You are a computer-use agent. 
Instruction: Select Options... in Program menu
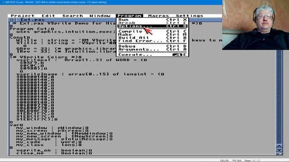(153, 26)
